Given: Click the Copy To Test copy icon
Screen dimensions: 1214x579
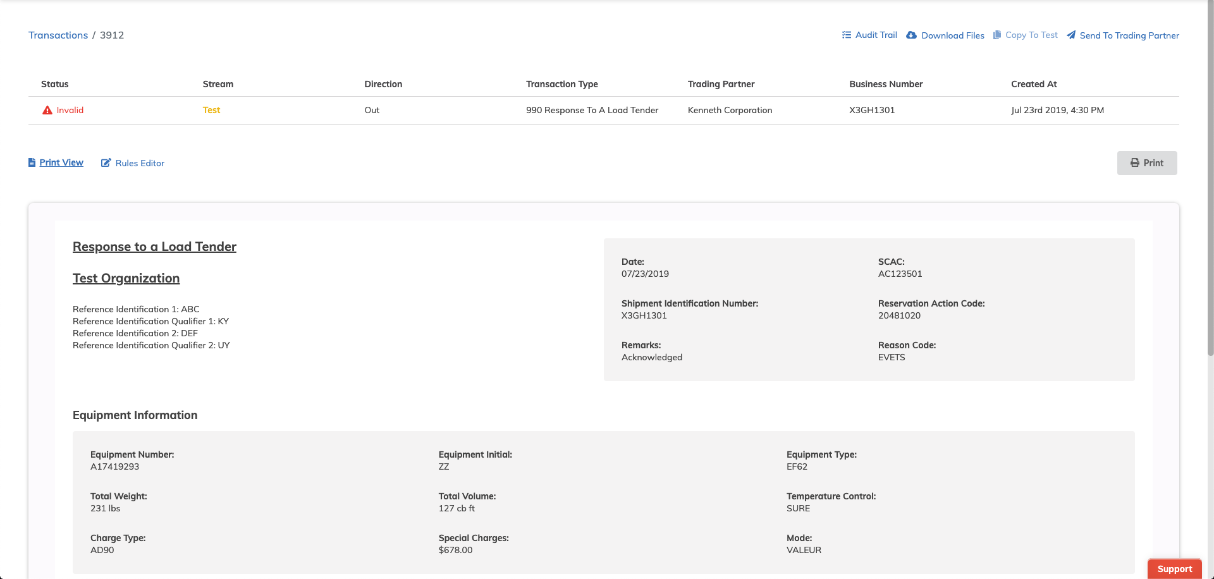Looking at the screenshot, I should click(x=997, y=35).
